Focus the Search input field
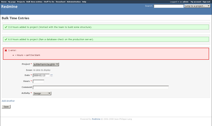Viewport: 212px width, 126px height. (169, 6)
